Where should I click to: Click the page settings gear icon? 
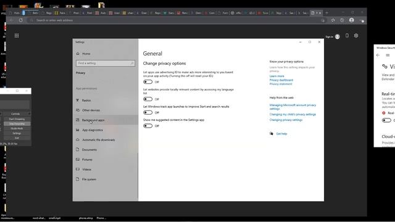(356, 36)
